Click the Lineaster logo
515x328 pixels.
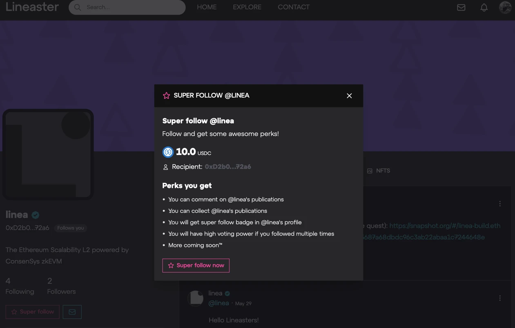tap(32, 7)
